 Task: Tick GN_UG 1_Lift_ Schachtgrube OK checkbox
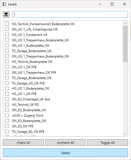[7, 29]
